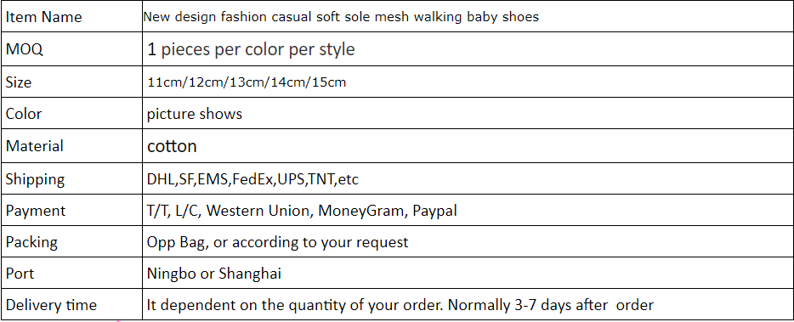Select the 1 pieces per color text
Viewport: 794px width, 322px height.
tap(251, 49)
